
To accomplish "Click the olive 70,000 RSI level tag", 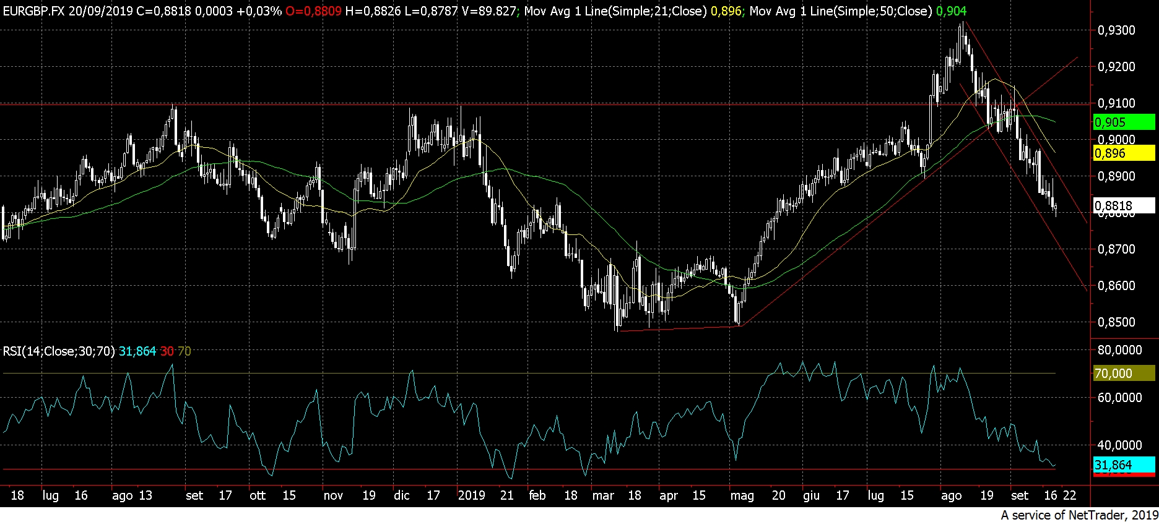I will pos(1124,374).
